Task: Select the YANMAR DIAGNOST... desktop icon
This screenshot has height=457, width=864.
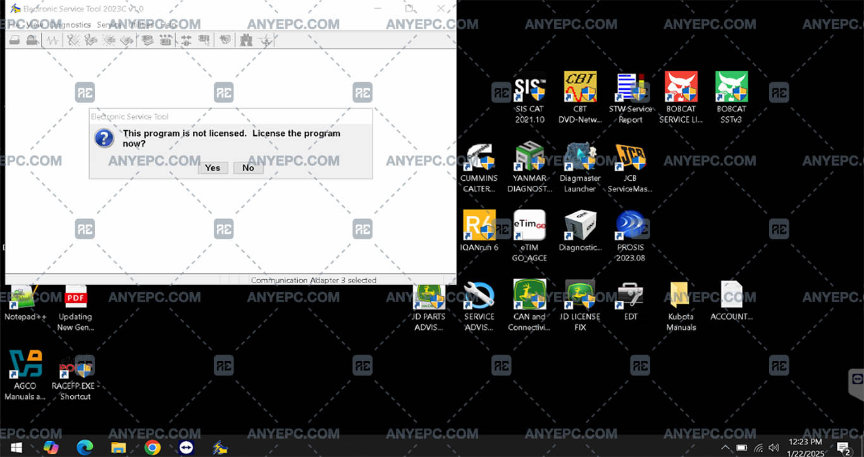Action: coord(529,168)
